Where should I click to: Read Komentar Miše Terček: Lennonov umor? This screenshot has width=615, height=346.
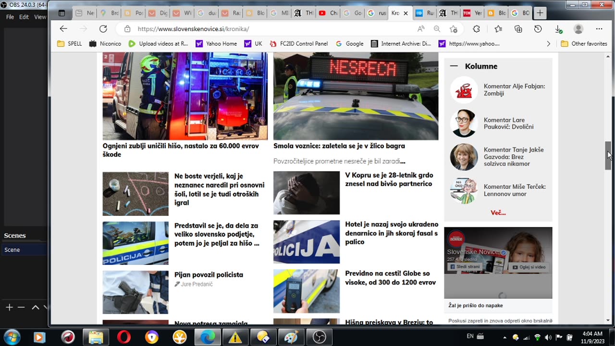(x=515, y=190)
